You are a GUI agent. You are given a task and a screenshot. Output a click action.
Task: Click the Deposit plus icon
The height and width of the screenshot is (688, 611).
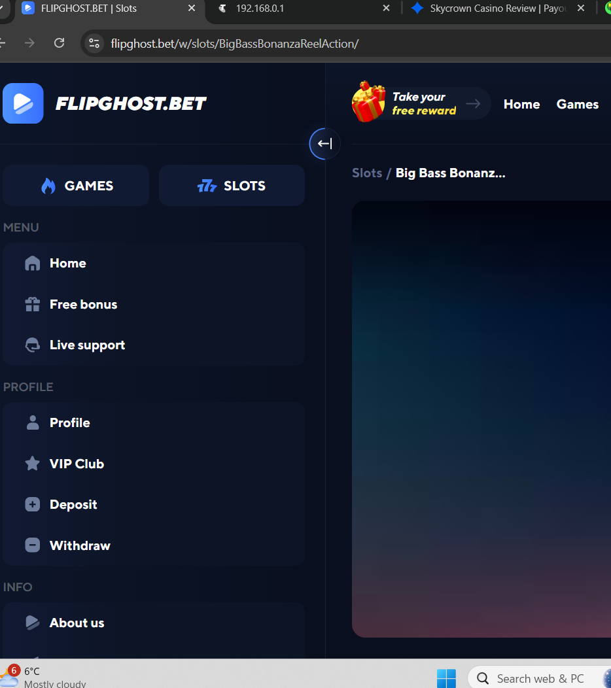coord(33,505)
